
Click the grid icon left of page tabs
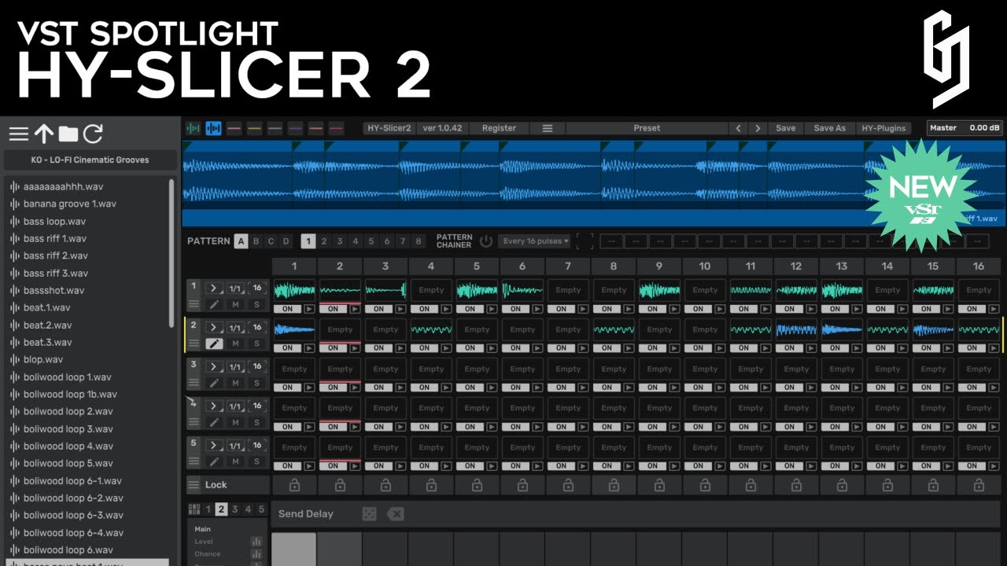tap(194, 509)
